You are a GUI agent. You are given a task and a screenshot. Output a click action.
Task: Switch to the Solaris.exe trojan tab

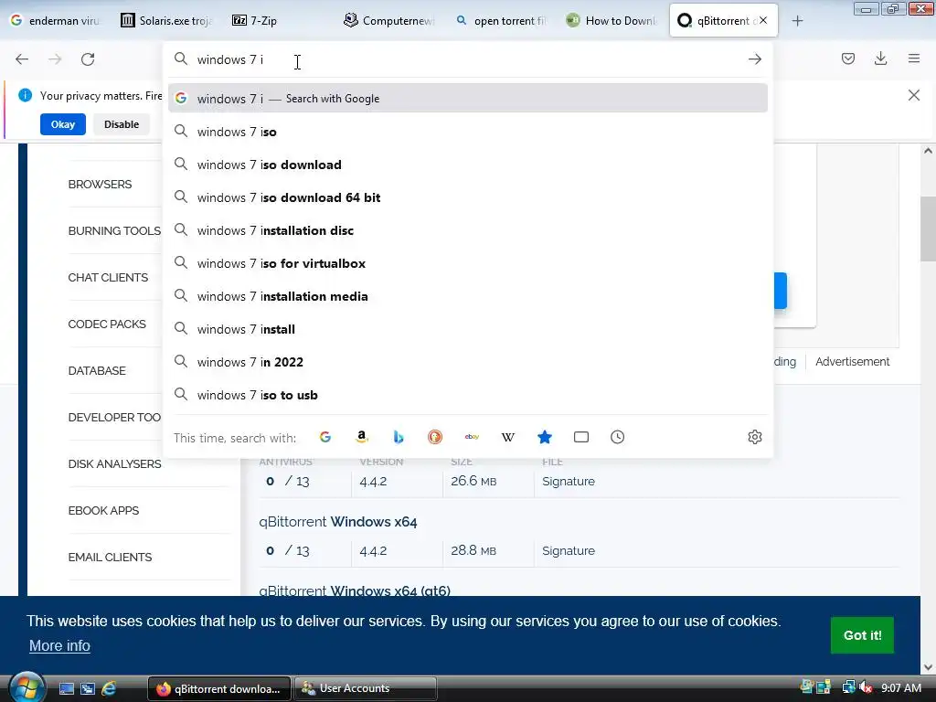[x=166, y=20]
